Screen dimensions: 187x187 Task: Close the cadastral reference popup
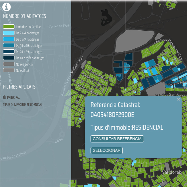(178, 99)
